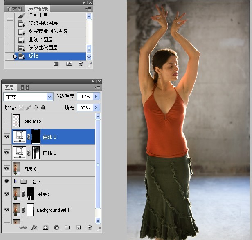Click fill value field 100%

coord(85,107)
